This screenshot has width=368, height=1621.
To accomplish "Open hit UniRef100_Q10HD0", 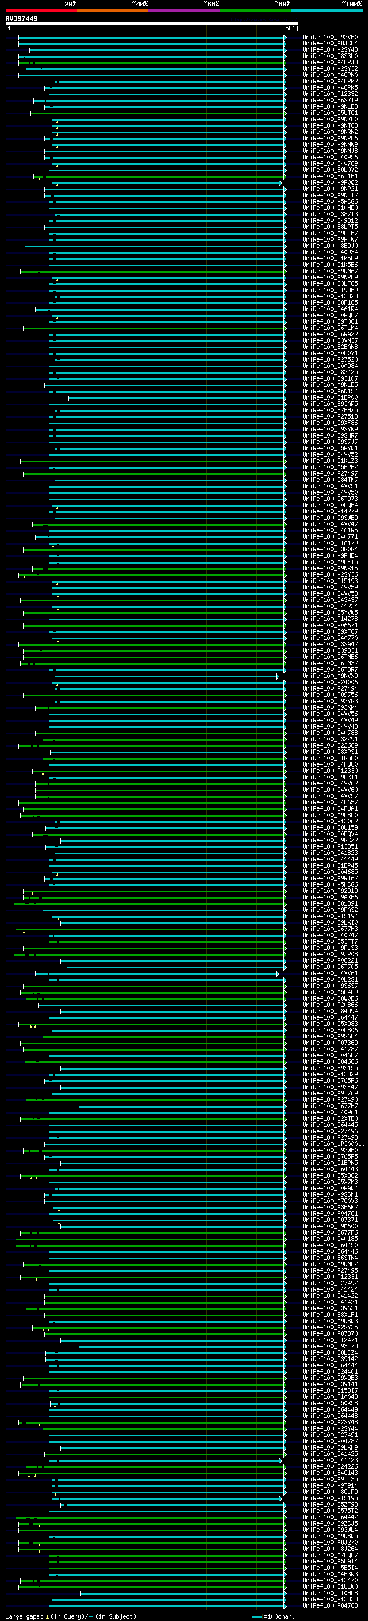I will (x=330, y=208).
